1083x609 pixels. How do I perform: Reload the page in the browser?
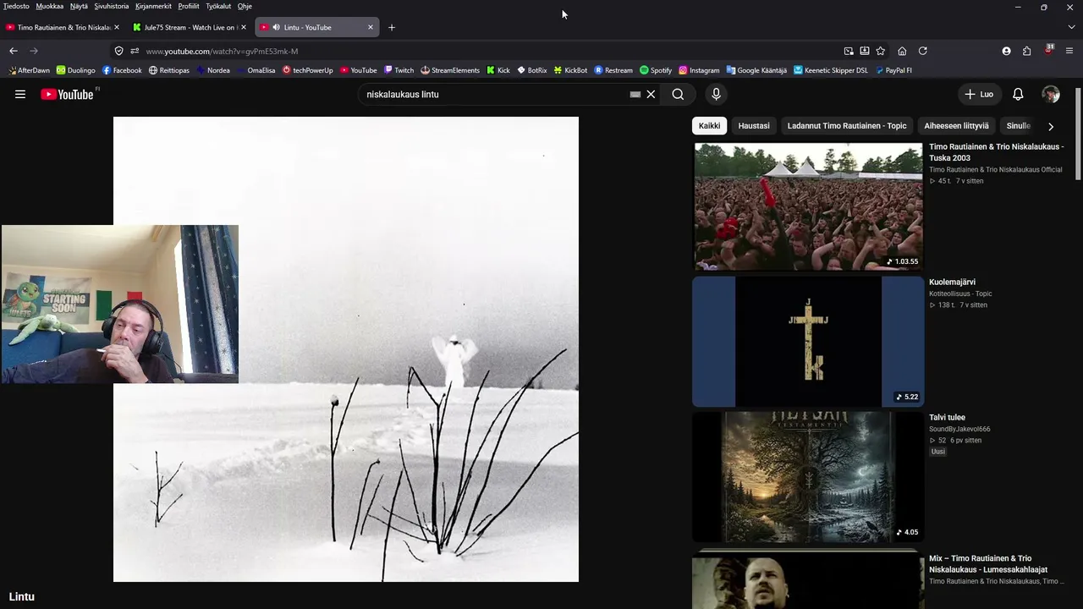pos(923,51)
